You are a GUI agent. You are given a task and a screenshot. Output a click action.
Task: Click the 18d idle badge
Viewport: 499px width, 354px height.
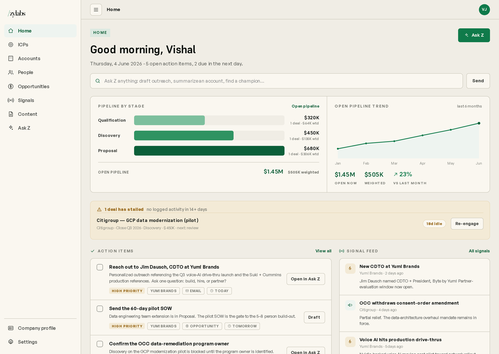point(434,224)
